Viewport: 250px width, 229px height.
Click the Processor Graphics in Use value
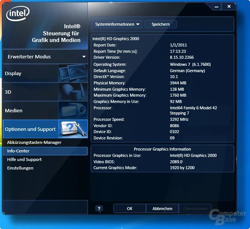(x=193, y=155)
